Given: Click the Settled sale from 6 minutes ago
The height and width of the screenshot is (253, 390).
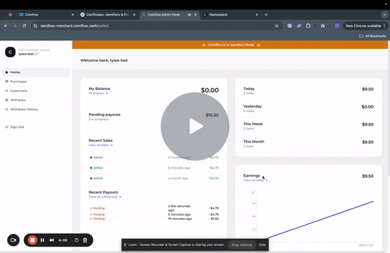Looking at the screenshot, I should pyautogui.click(x=153, y=168).
